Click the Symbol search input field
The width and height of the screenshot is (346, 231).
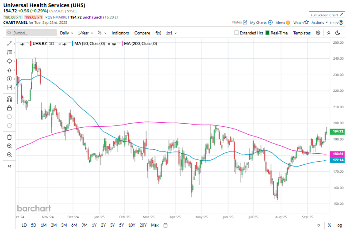(31, 33)
